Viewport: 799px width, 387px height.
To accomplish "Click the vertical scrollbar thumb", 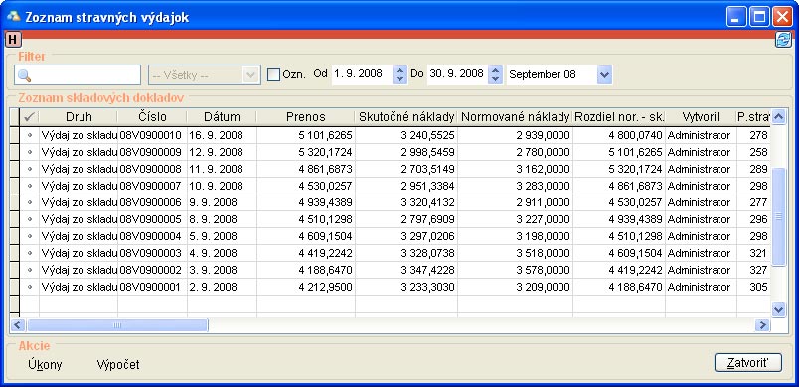I will (x=778, y=216).
